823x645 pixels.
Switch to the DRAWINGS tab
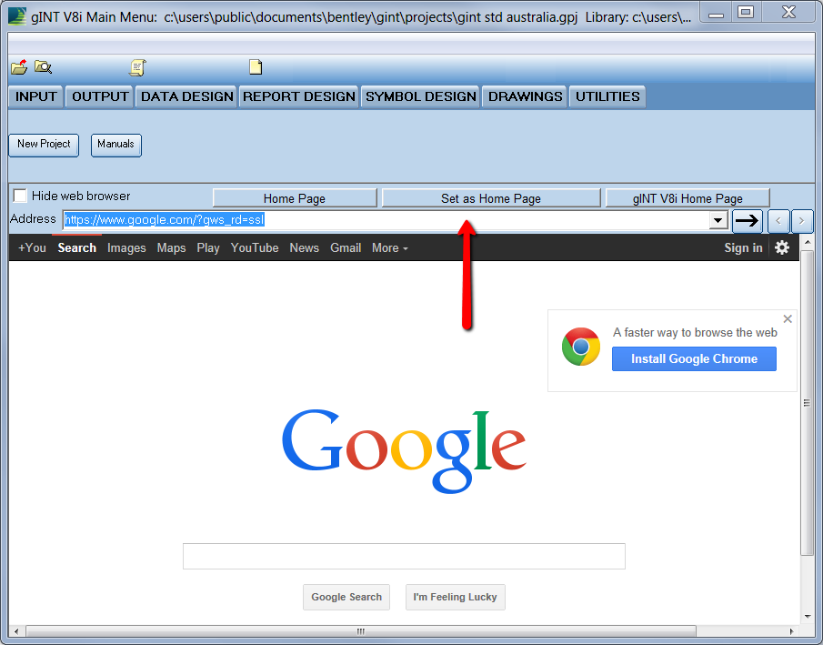[525, 96]
